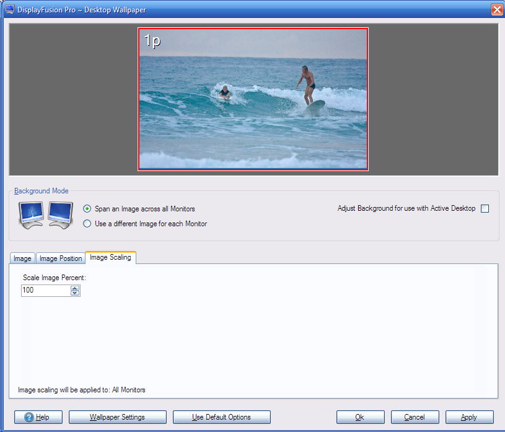Open Wallpaper Settings

(117, 417)
